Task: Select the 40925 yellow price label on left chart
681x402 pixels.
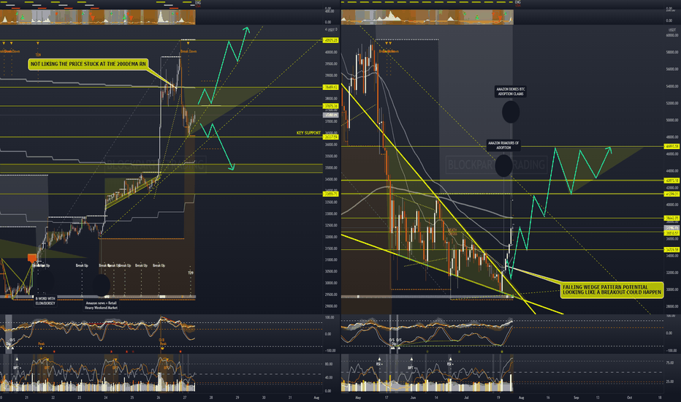Action: pyautogui.click(x=330, y=40)
